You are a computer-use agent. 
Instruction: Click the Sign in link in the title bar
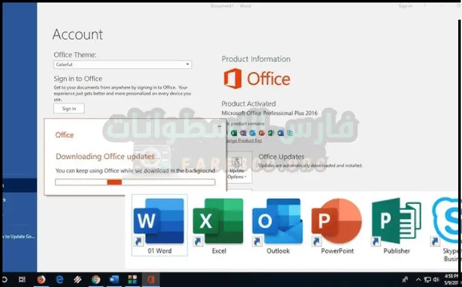(406, 6)
